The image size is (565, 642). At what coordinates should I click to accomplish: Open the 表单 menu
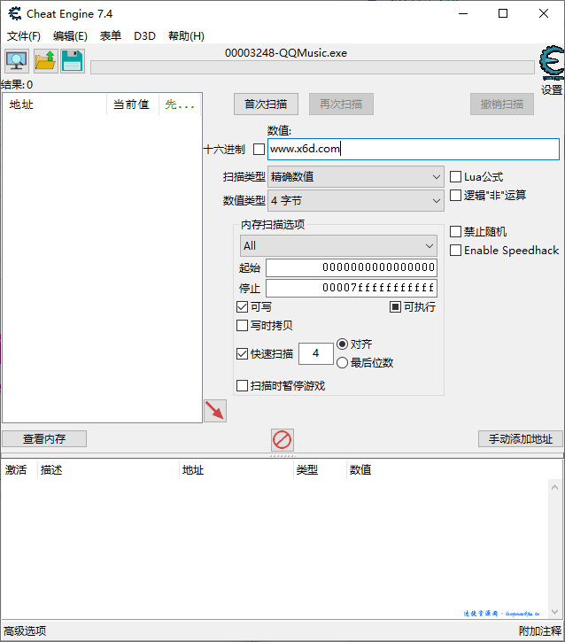[x=111, y=36]
